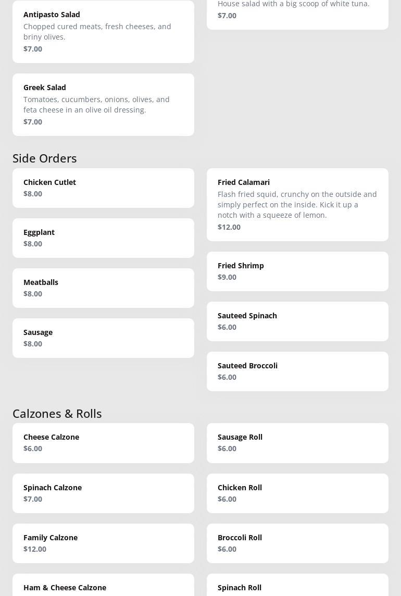Pick the Family Calzone for $12.00

[103, 543]
